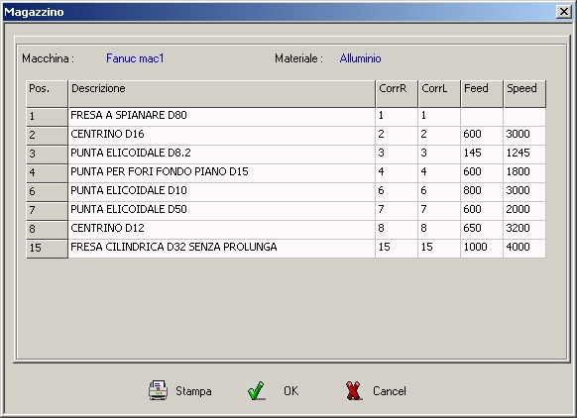
Task: Select PUNTA PER FORI FONDO PIANO D15 cell
Action: coord(222,172)
